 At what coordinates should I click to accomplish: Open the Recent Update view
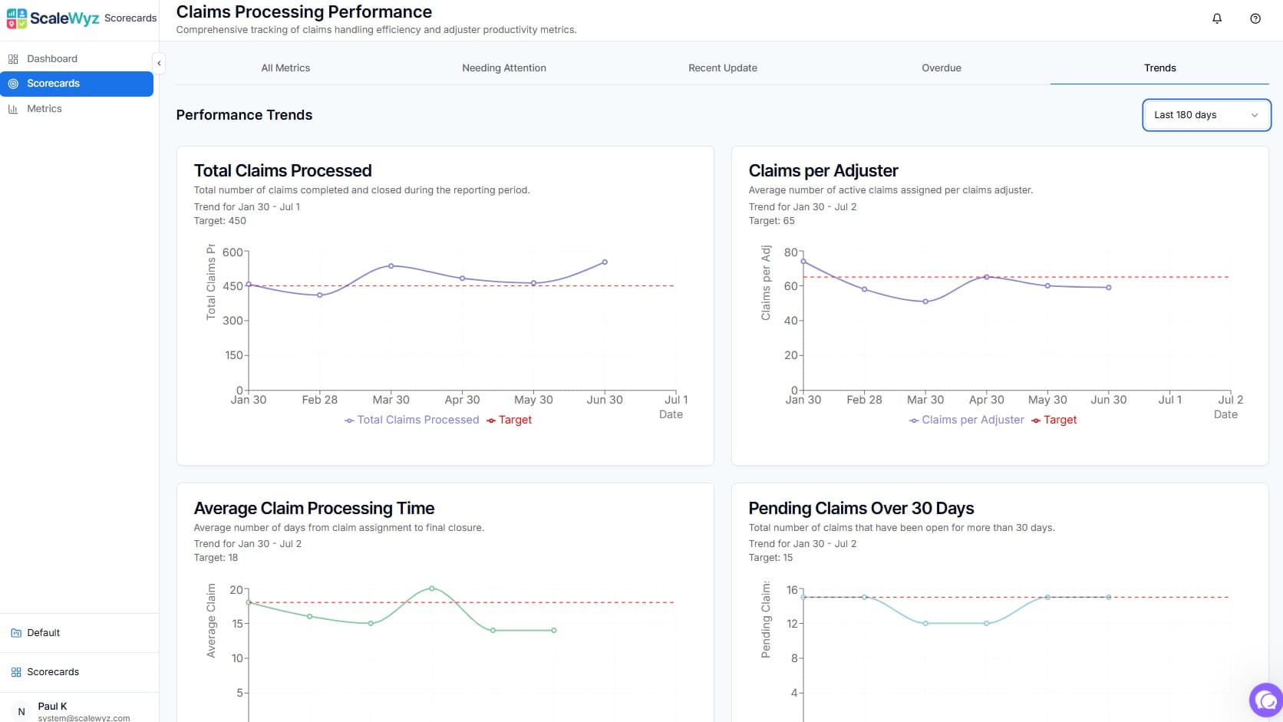722,68
